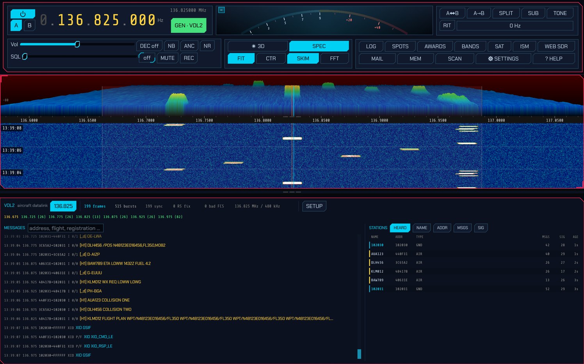Image resolution: width=584 pixels, height=364 pixels.
Task: Enable SPLIT operation
Action: (x=506, y=13)
